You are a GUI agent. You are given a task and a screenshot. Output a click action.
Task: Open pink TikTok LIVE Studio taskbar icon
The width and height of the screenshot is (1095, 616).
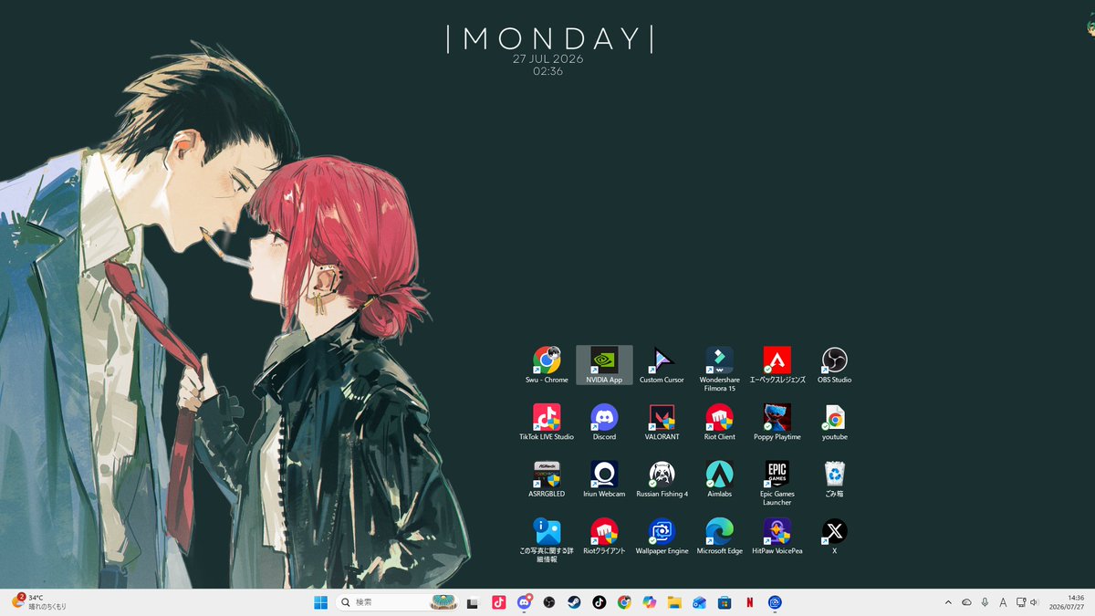[498, 602]
